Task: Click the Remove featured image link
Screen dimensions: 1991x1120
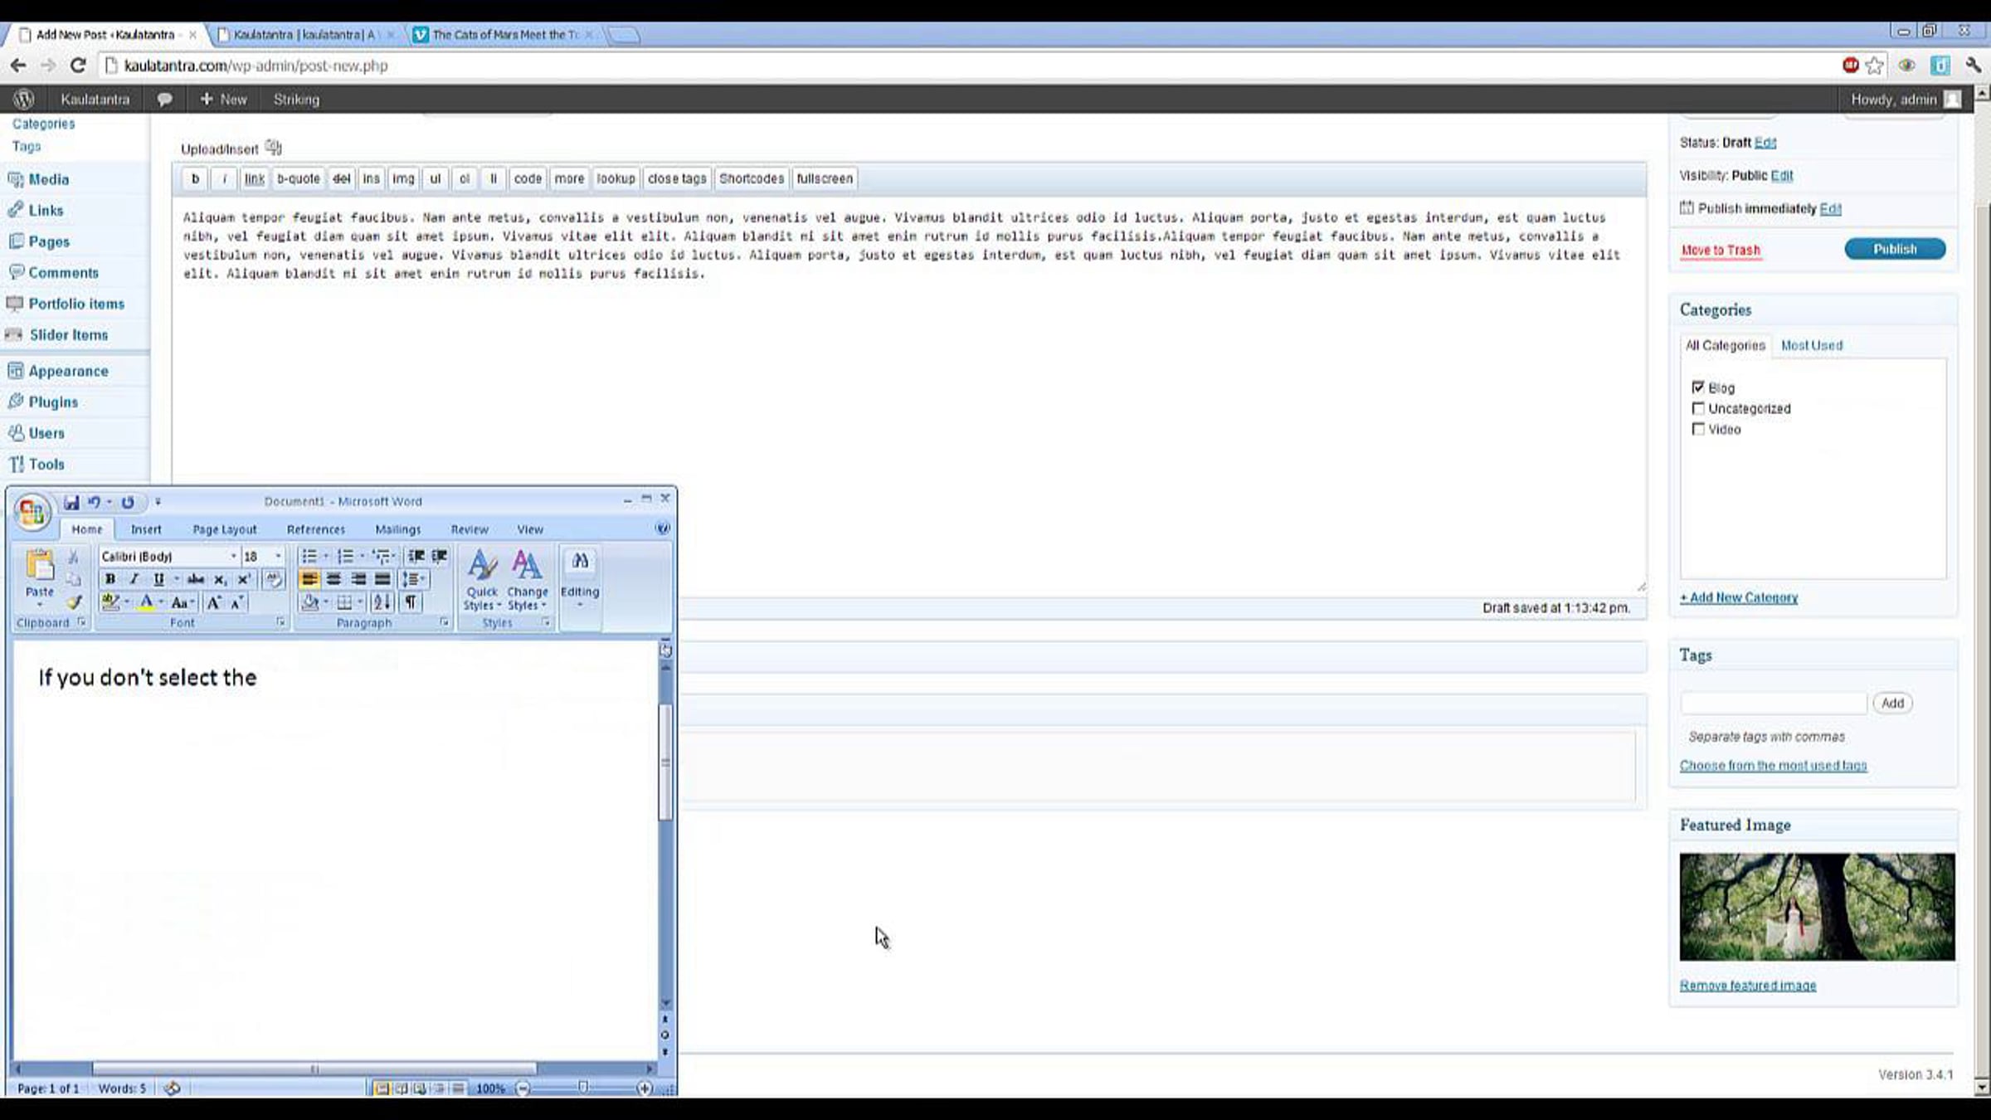Action: click(x=1747, y=986)
